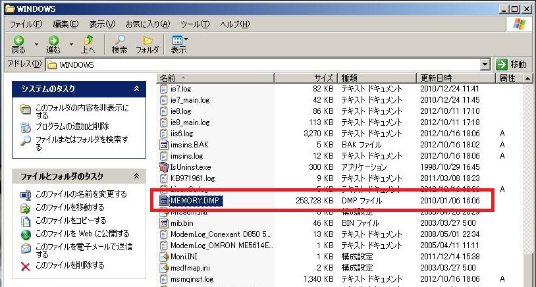Select the IsUninst.exe application icon
This screenshot has height=287, width=536.
165,167
